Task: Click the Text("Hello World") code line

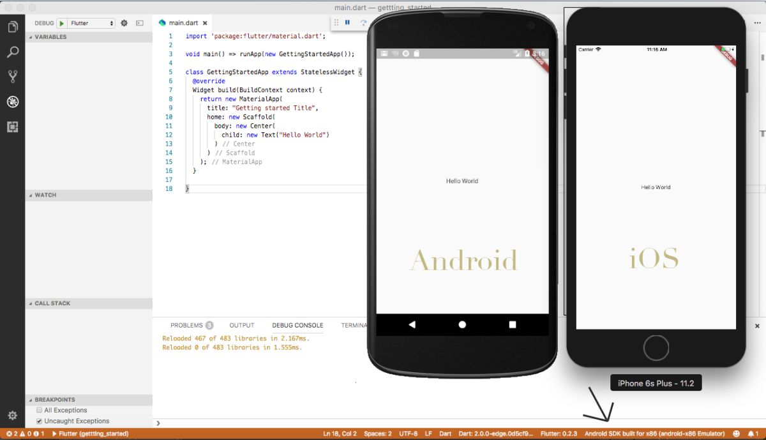Action: (275, 135)
